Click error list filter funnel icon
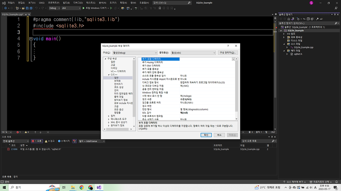Viewport: 341px width, 191px height. pos(75,141)
